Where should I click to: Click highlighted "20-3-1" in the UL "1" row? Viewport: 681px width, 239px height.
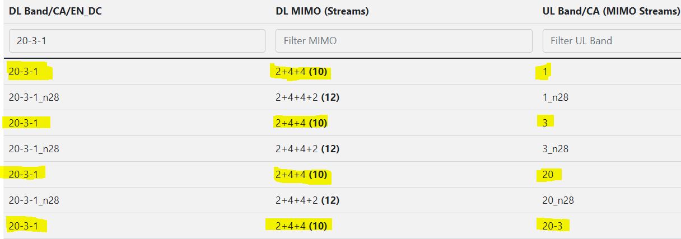coord(24,71)
